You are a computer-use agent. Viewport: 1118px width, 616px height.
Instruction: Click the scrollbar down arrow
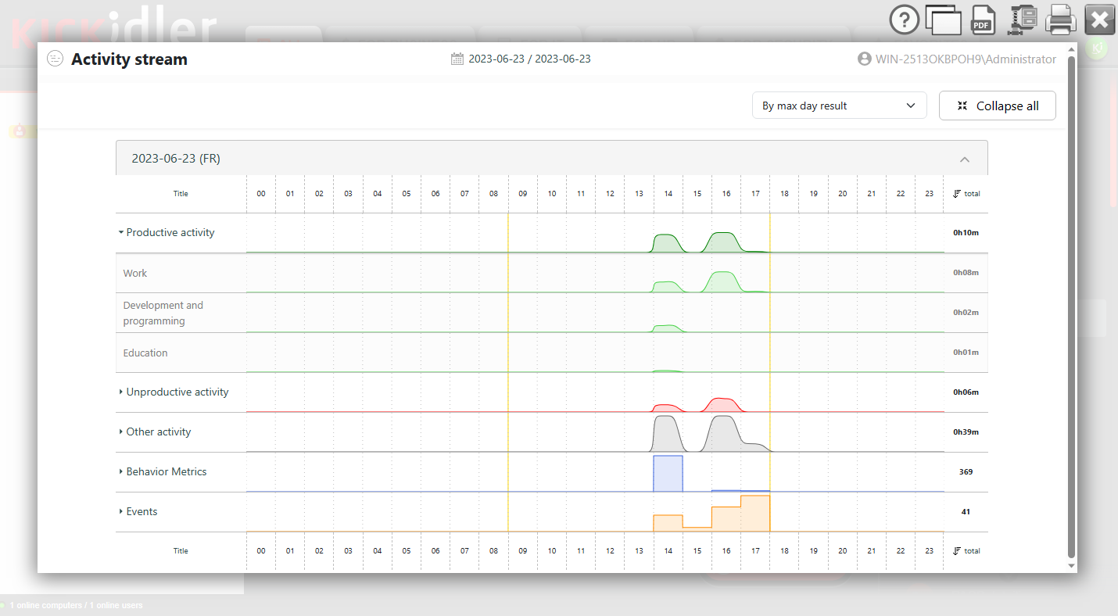click(x=1072, y=565)
